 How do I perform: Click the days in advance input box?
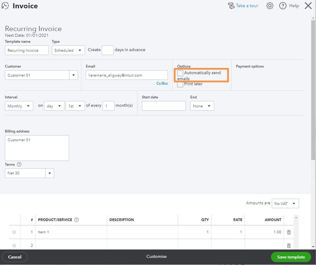[x=108, y=50]
